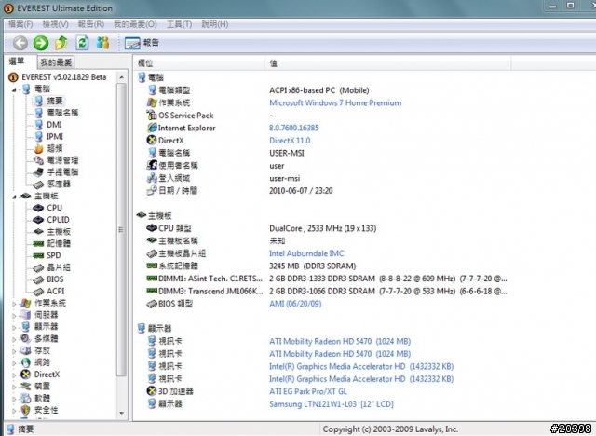Select IPMI in the tree

pos(55,136)
